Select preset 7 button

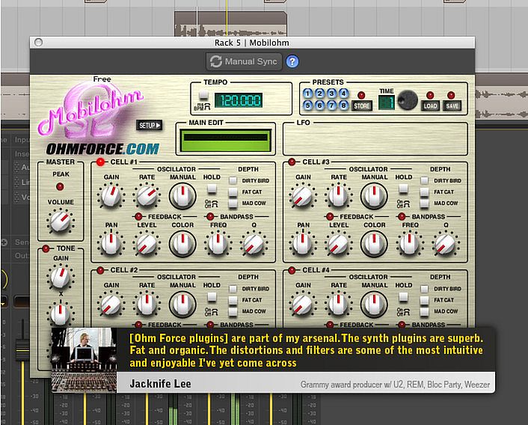point(331,106)
